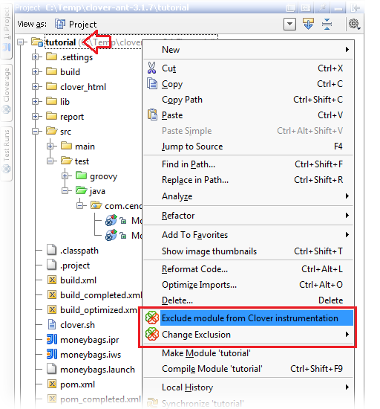Click the pom.xml file icon

tap(52, 384)
